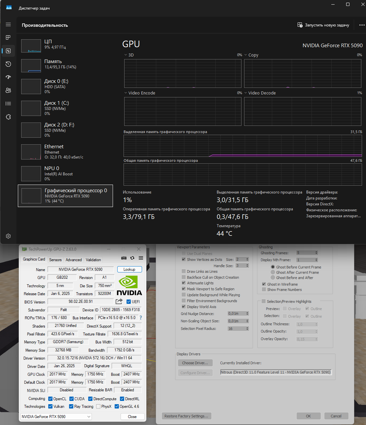Expand Copy engine graph dropdown

point(246,55)
